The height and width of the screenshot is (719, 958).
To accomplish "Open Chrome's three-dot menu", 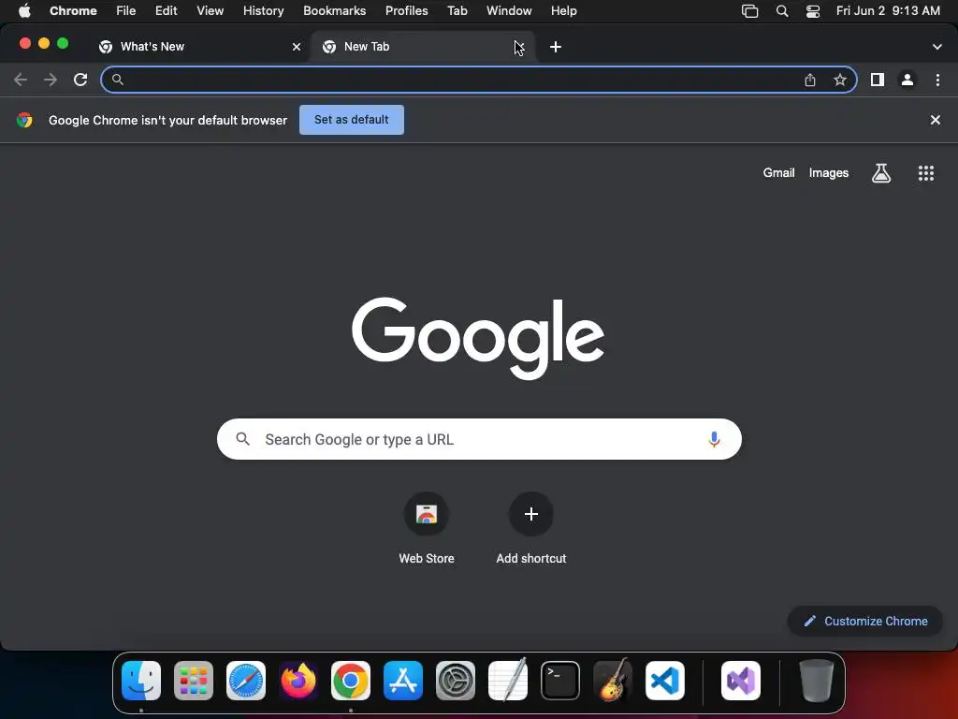I will click(x=937, y=80).
